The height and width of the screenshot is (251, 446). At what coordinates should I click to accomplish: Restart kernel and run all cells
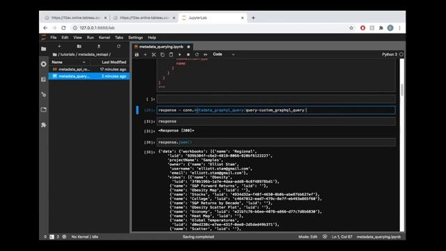click(x=206, y=54)
